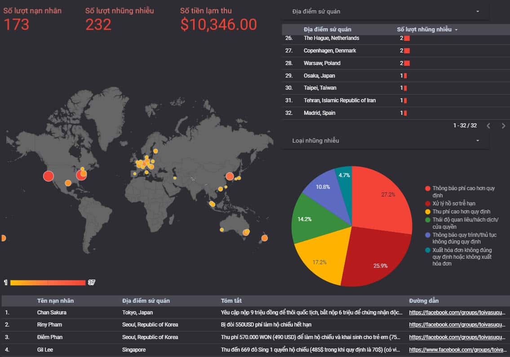
Task: Click sort arrow on Số lượt nhũng nhiễu column
Action: [x=457, y=30]
